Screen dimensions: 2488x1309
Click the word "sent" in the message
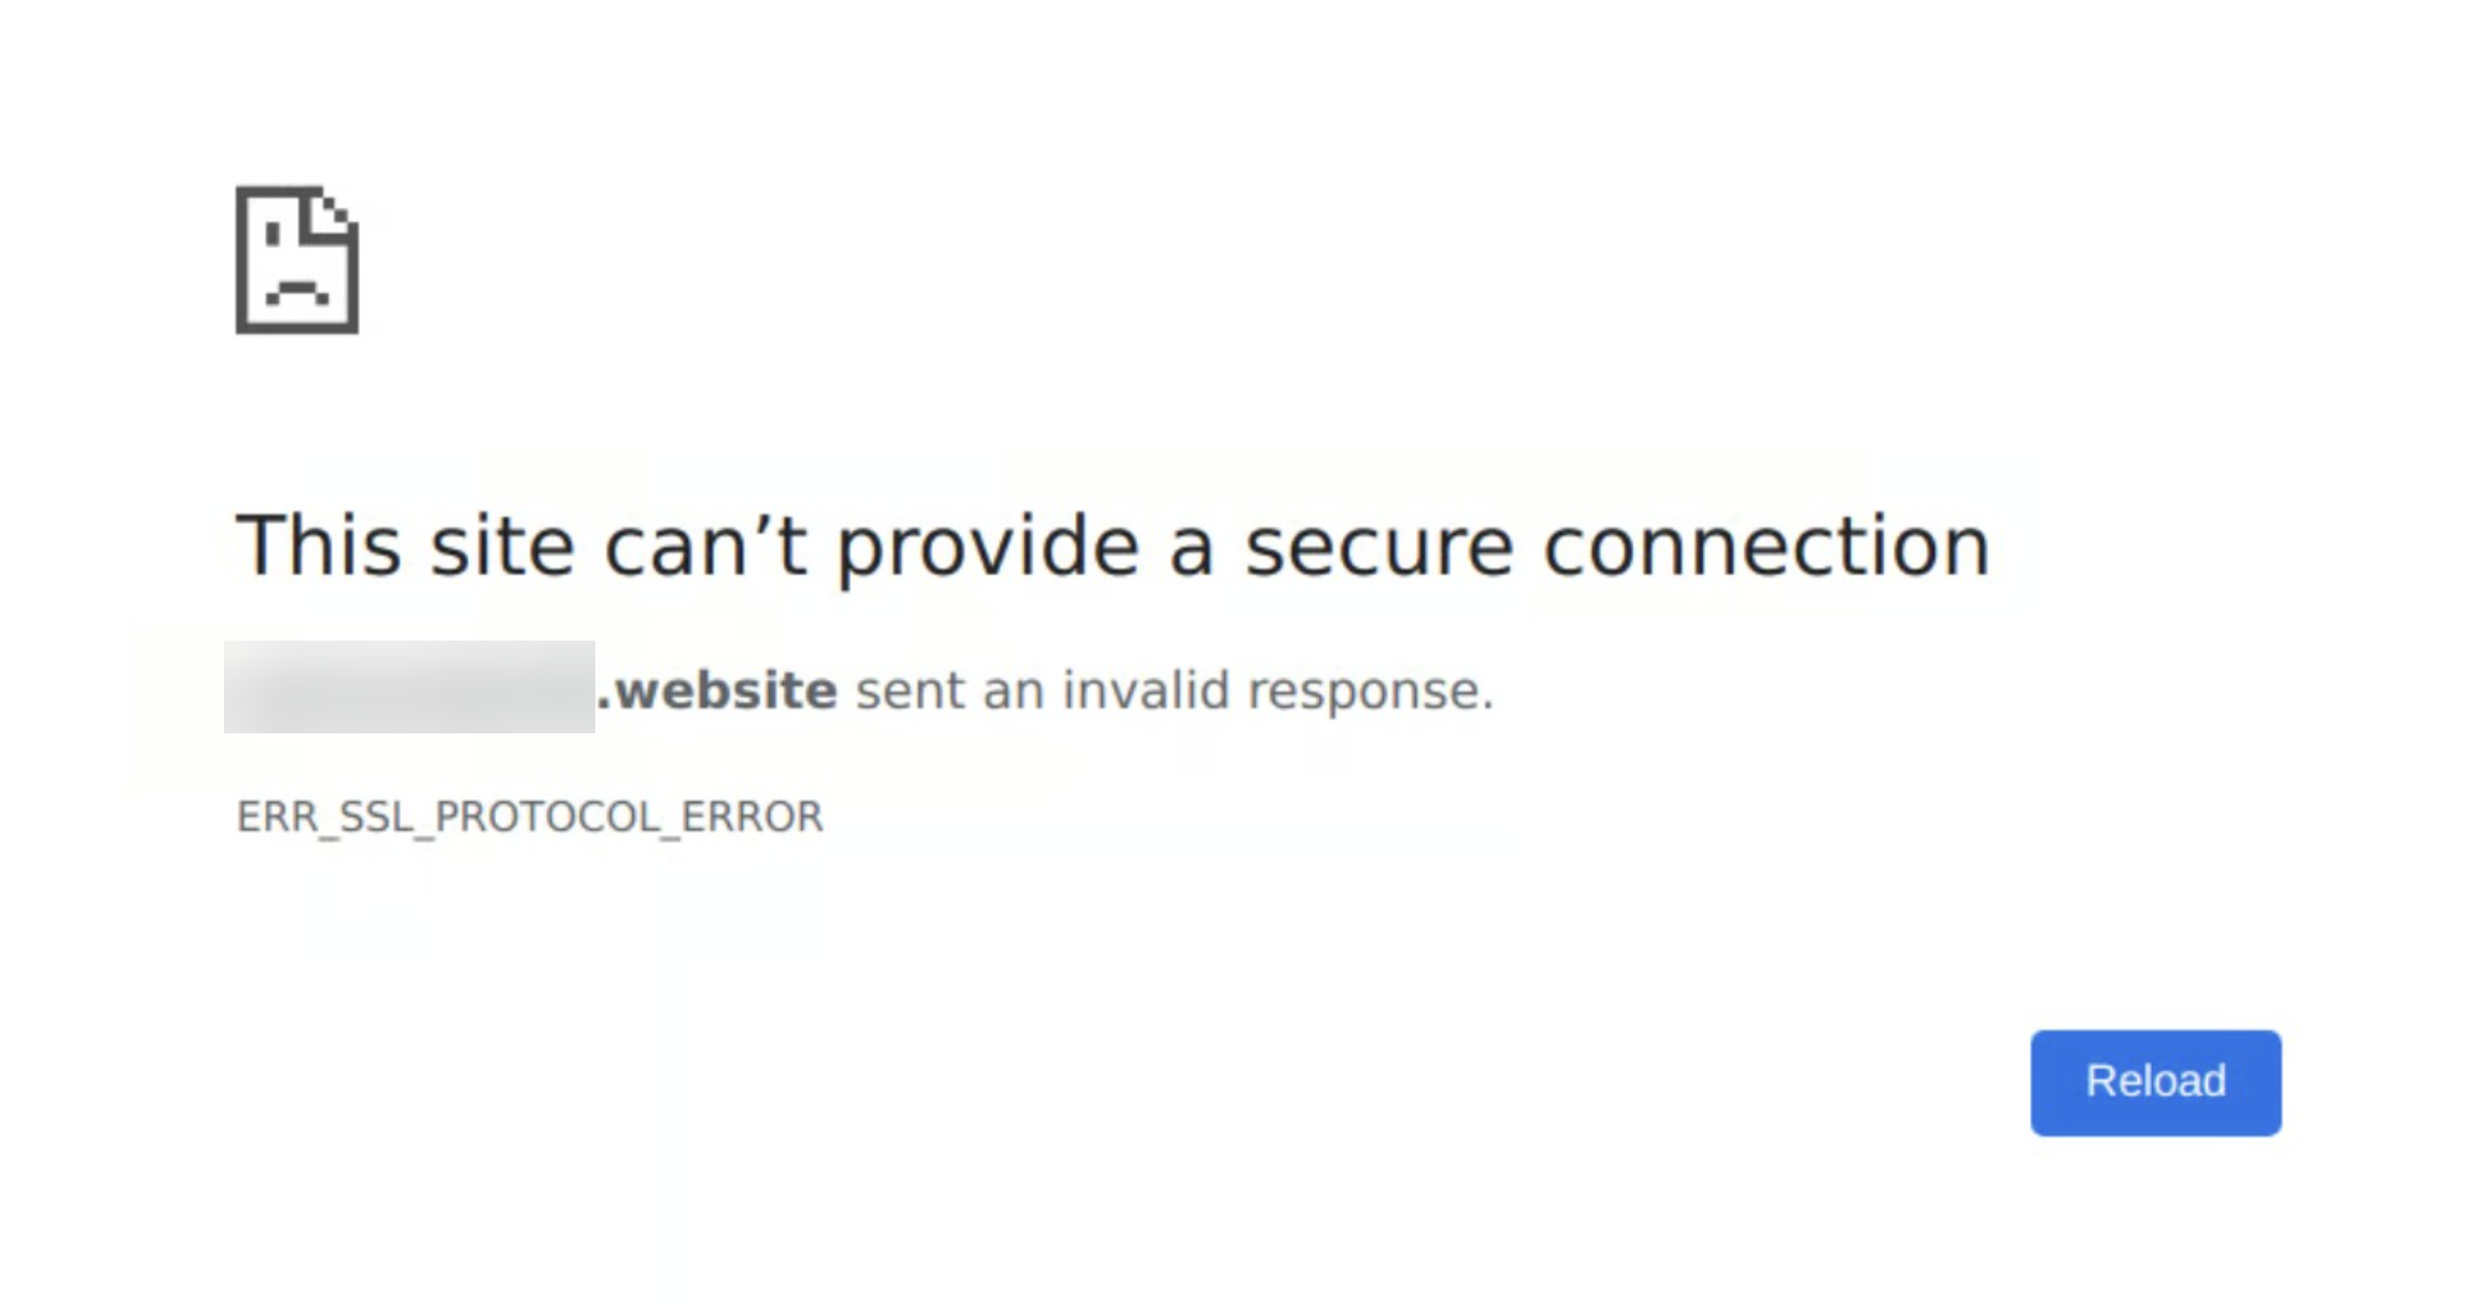pos(910,690)
